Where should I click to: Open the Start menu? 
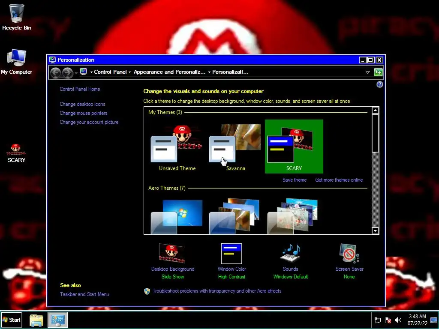coord(12,320)
